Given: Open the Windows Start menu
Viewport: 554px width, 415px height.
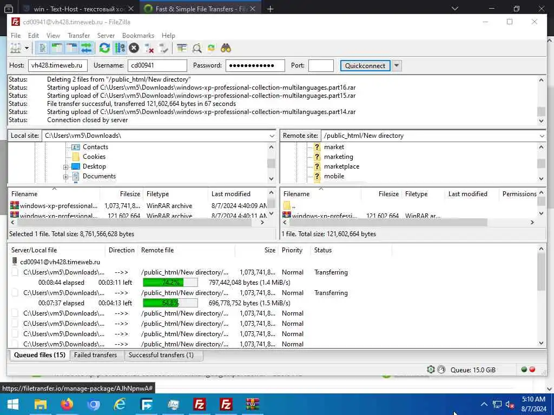Looking at the screenshot, I should [x=13, y=404].
